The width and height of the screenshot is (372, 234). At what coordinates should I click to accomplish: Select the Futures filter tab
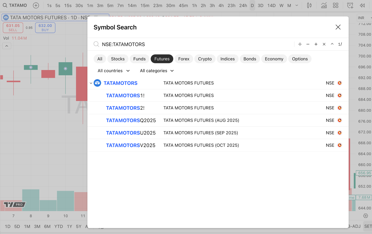162,59
